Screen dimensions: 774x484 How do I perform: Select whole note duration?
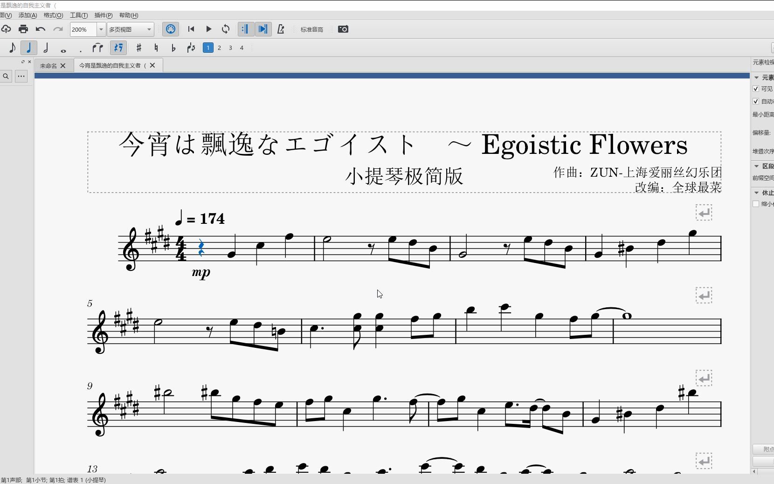pos(63,50)
